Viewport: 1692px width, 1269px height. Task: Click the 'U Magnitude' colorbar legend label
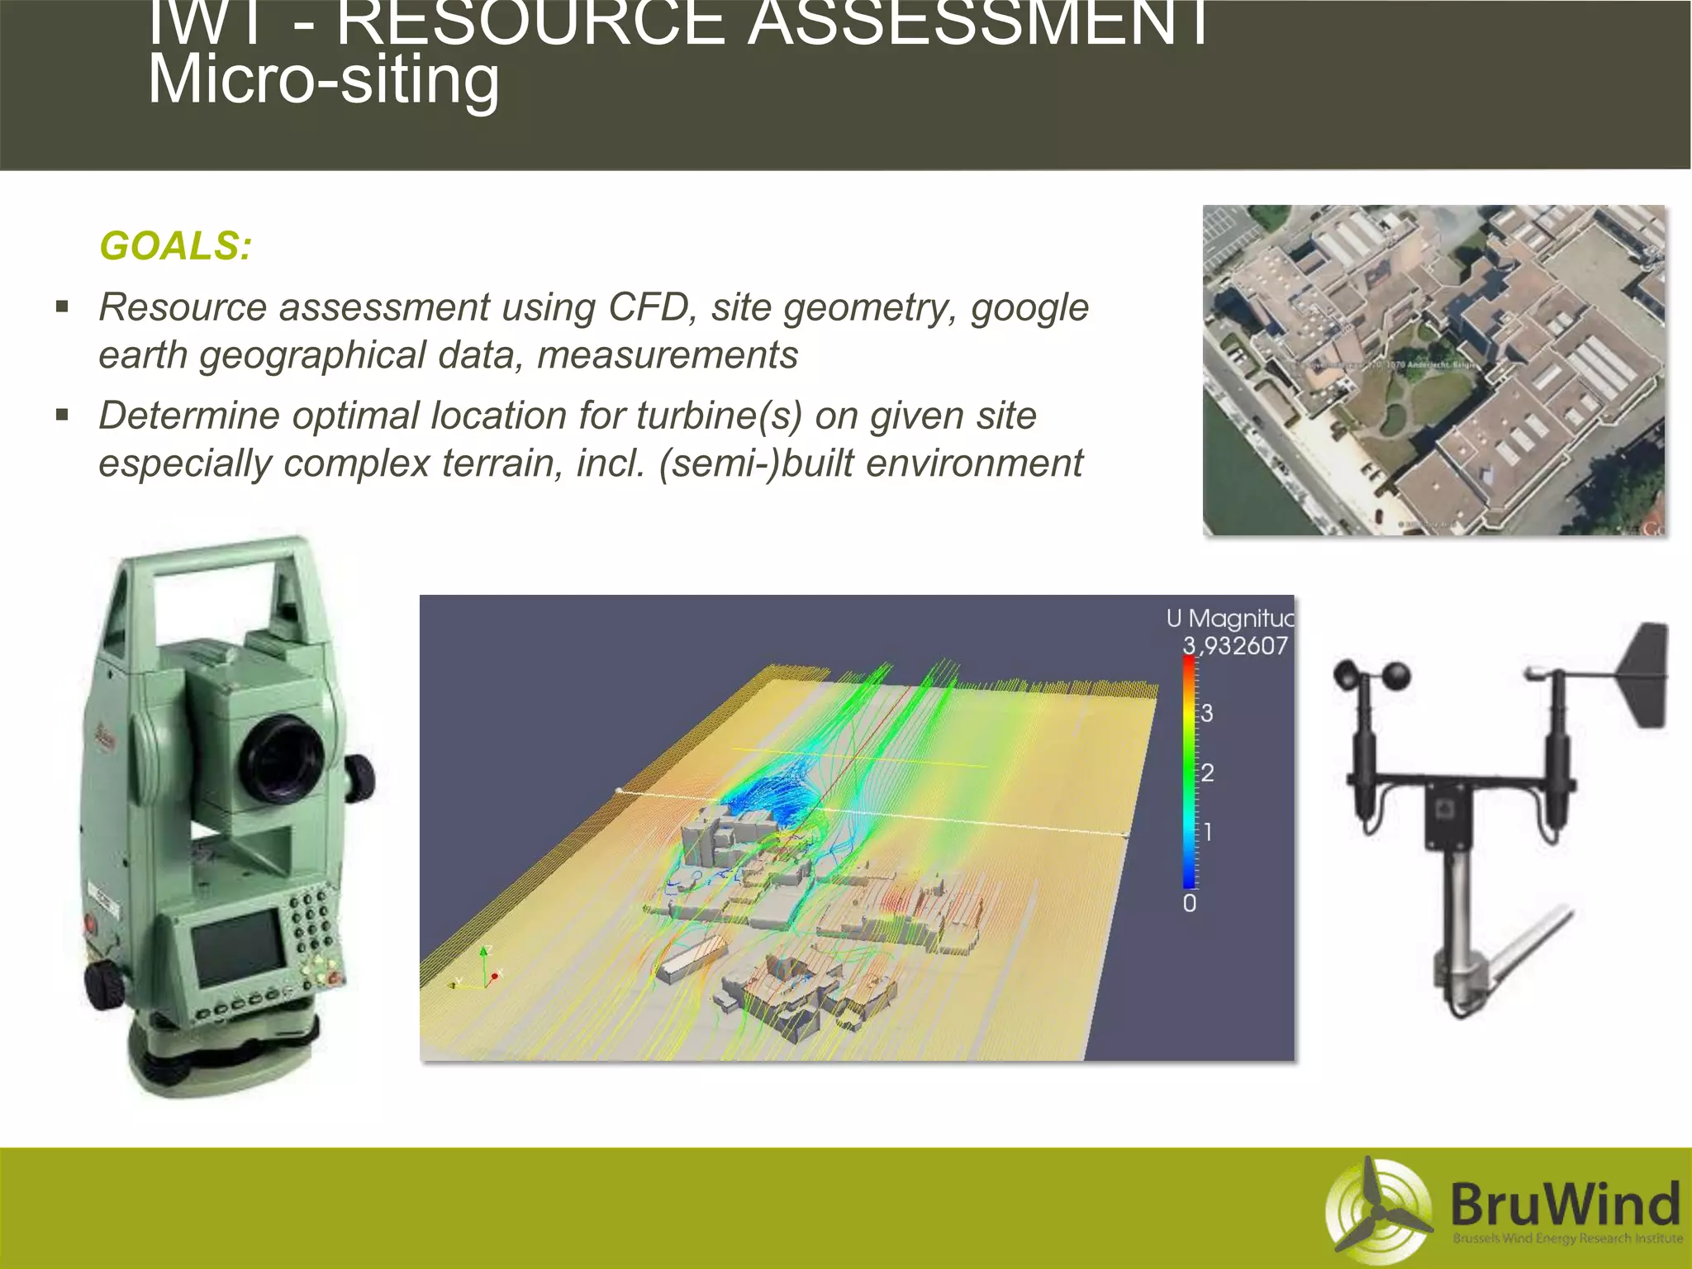click(1229, 618)
